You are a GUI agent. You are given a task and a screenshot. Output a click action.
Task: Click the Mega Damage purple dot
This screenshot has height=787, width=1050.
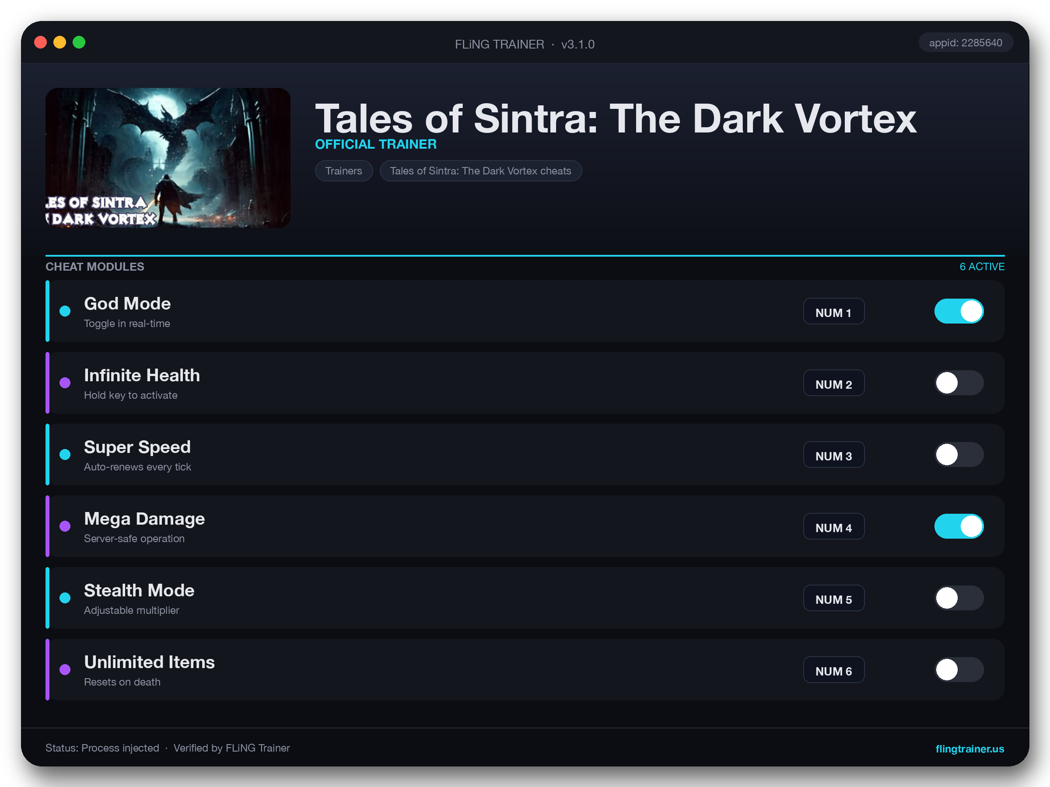click(65, 526)
